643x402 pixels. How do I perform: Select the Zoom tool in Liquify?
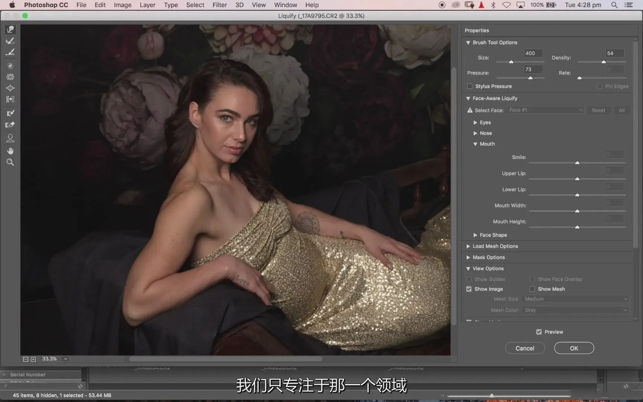(10, 162)
